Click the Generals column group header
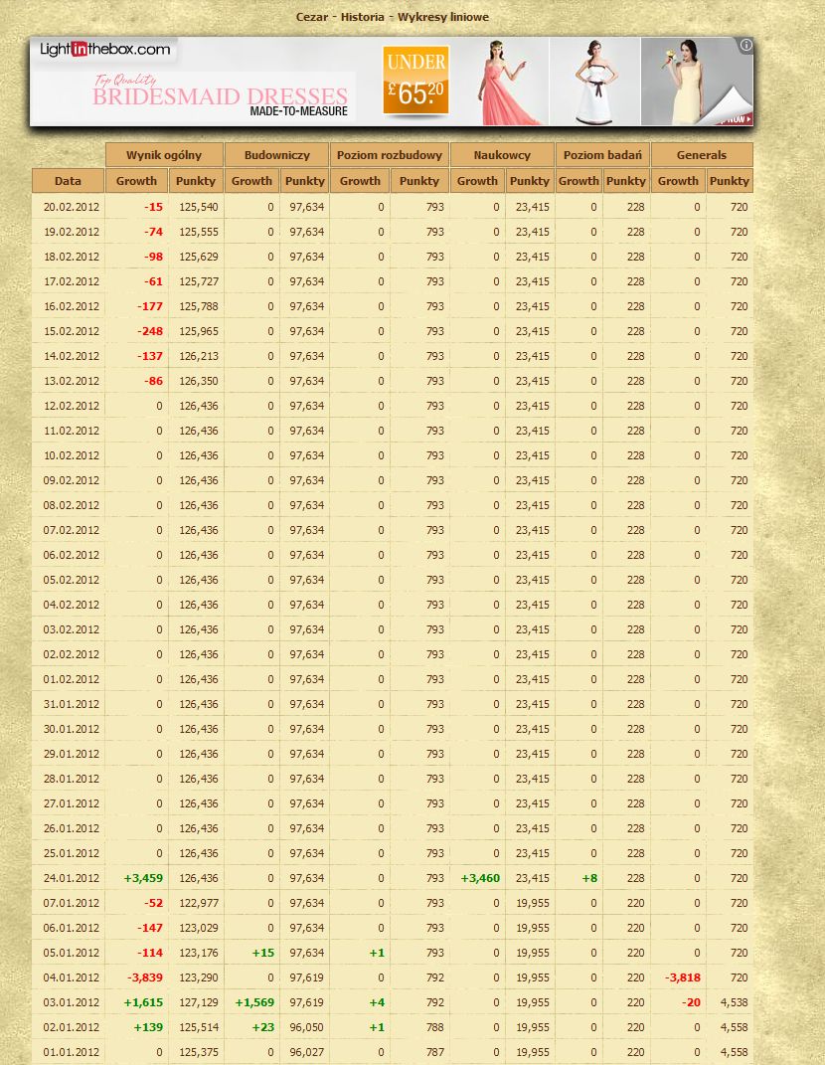Screen dimensions: 825x1065 tap(702, 155)
